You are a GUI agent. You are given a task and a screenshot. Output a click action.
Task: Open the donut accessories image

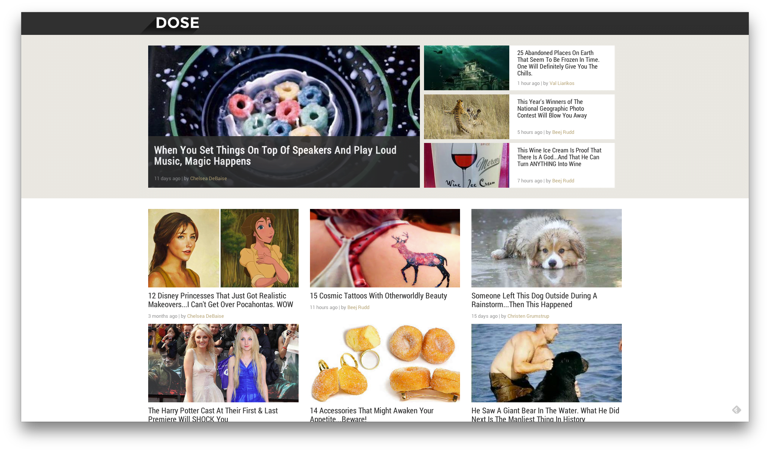pyautogui.click(x=385, y=363)
